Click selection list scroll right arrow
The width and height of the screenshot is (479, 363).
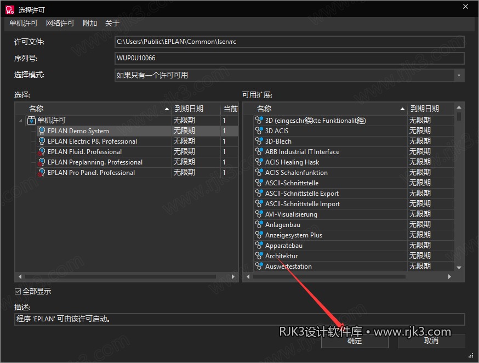pos(233,276)
